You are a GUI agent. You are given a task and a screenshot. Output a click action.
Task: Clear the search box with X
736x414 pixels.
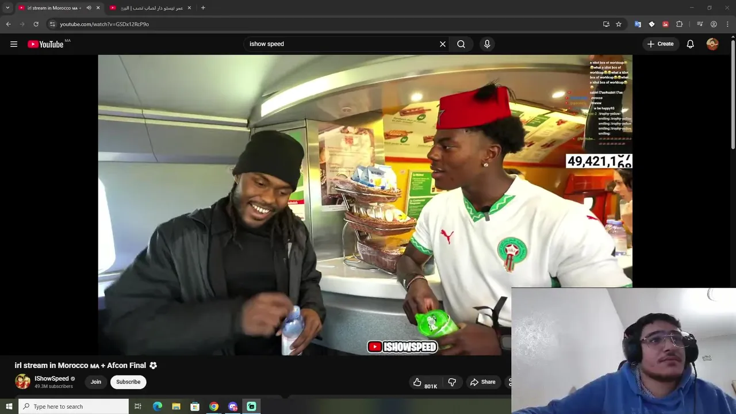pyautogui.click(x=443, y=44)
